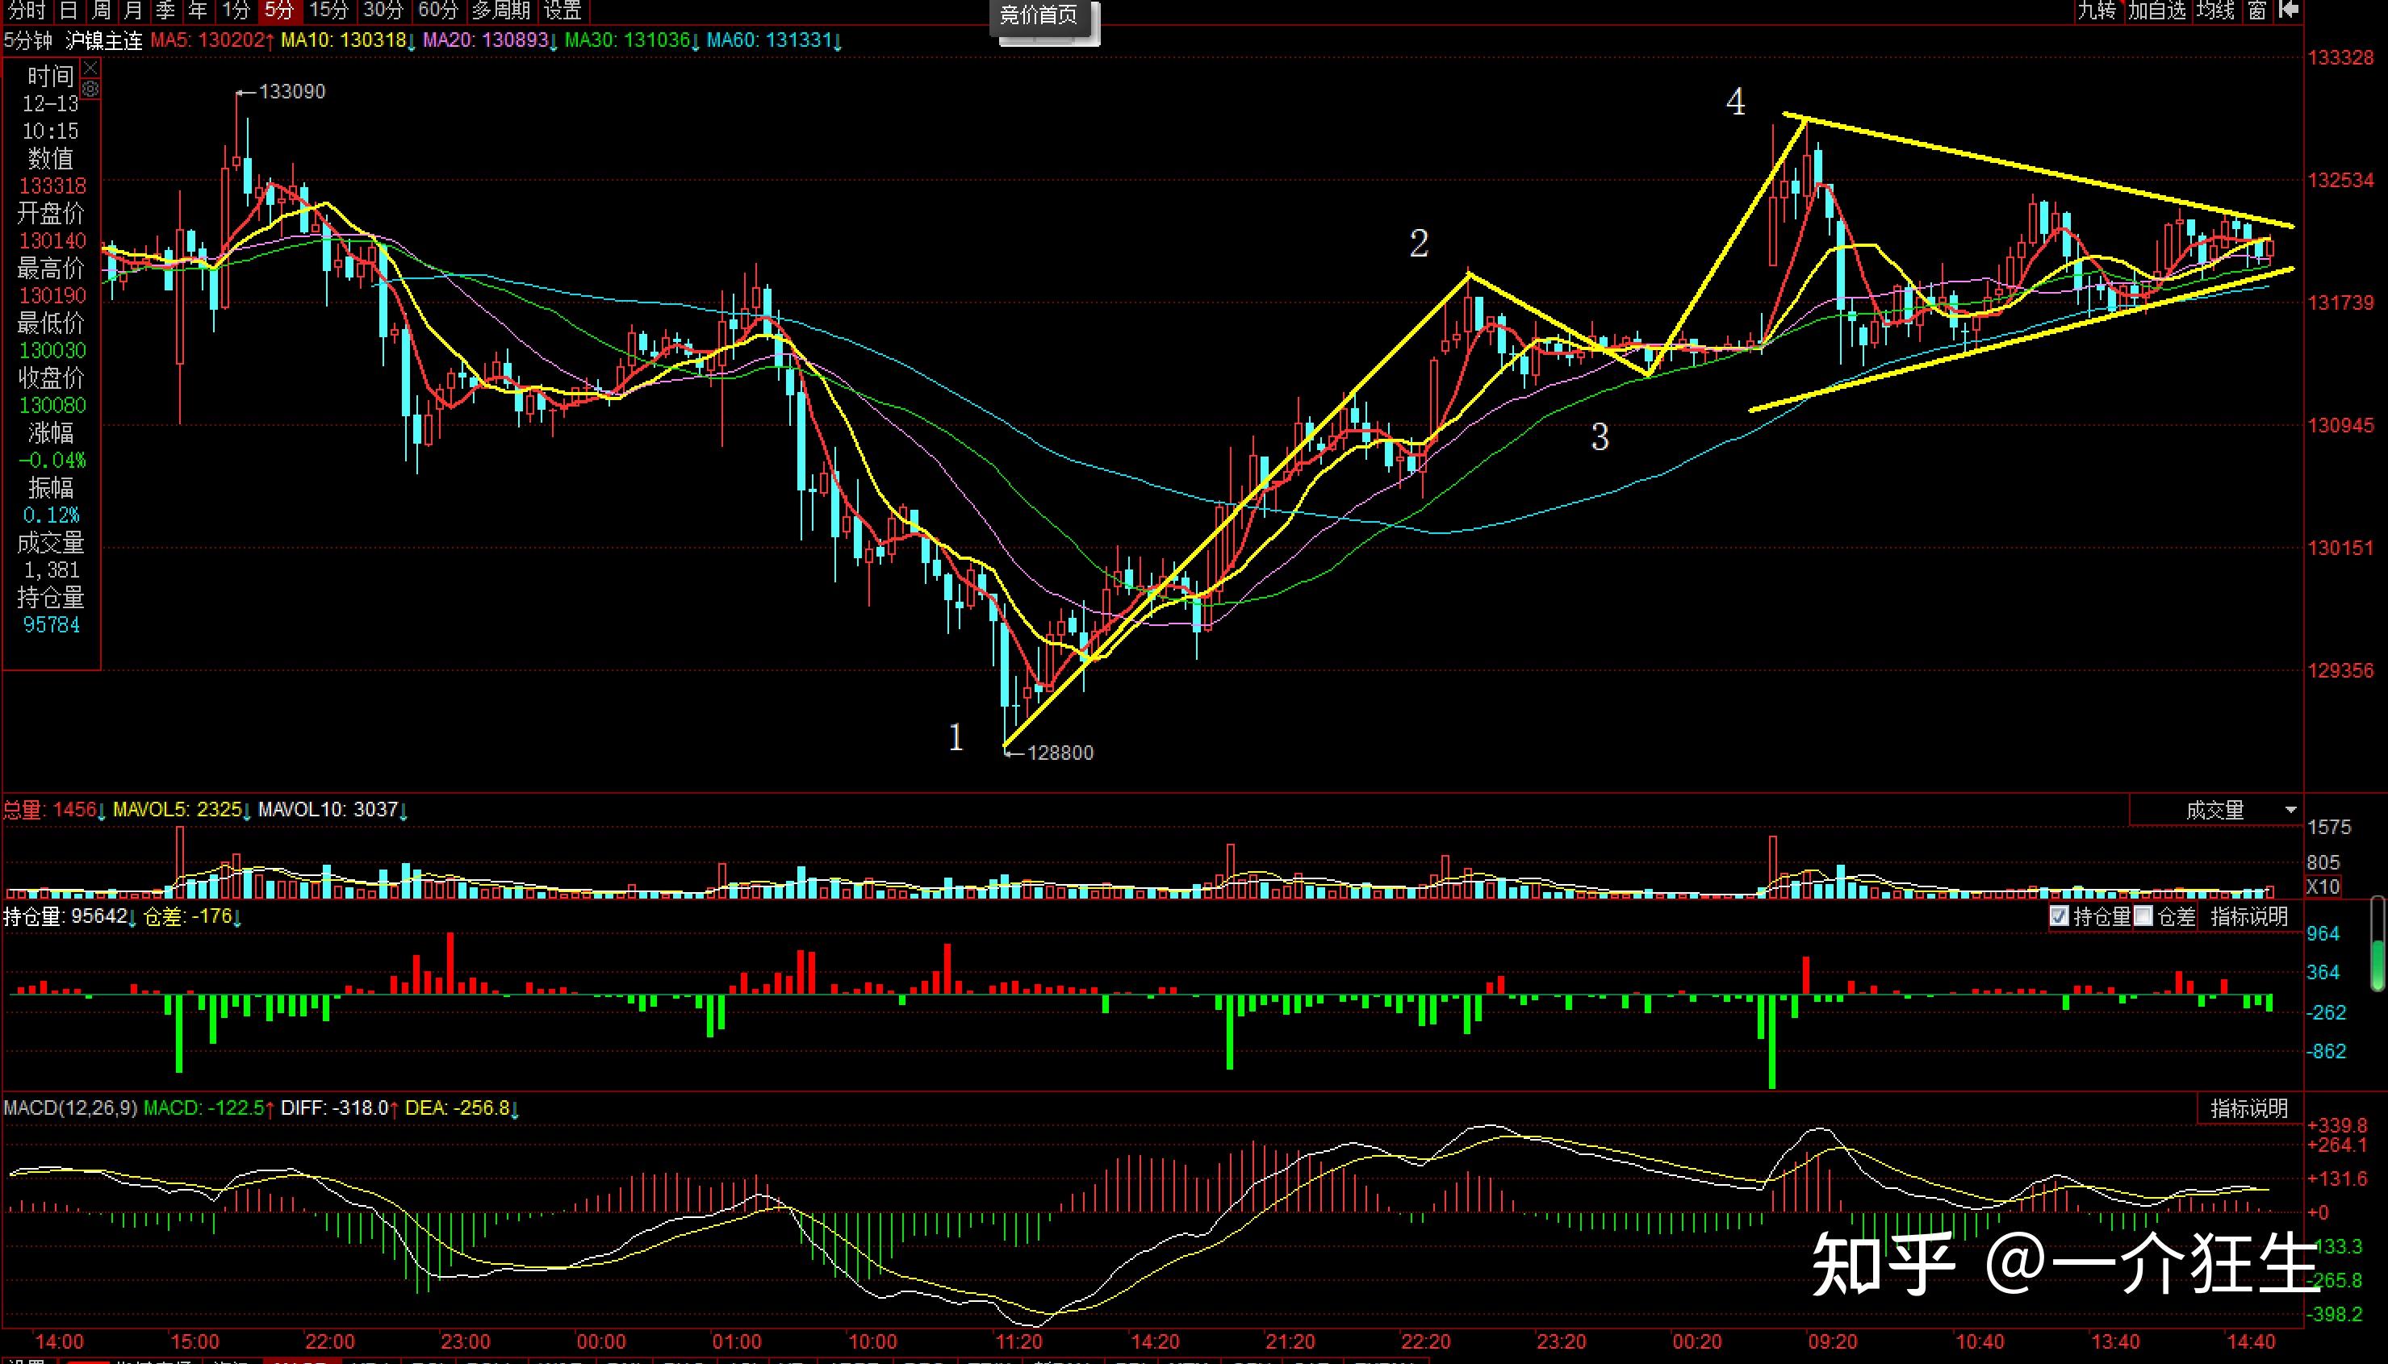Open the info panel gear settings
2388x1364 pixels.
click(x=90, y=89)
